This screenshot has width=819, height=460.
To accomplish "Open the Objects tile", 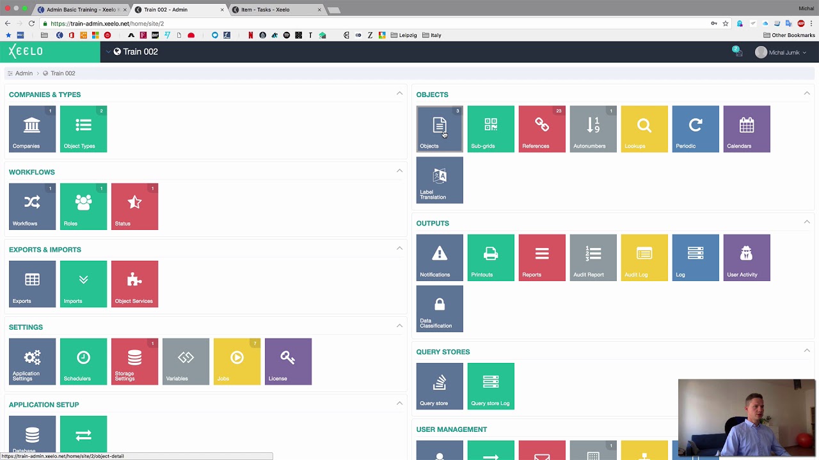I will coord(440,129).
